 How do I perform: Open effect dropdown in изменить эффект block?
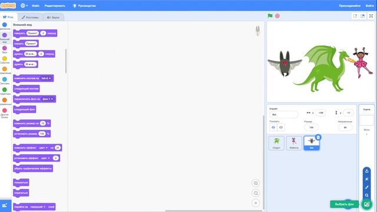click(x=43, y=148)
